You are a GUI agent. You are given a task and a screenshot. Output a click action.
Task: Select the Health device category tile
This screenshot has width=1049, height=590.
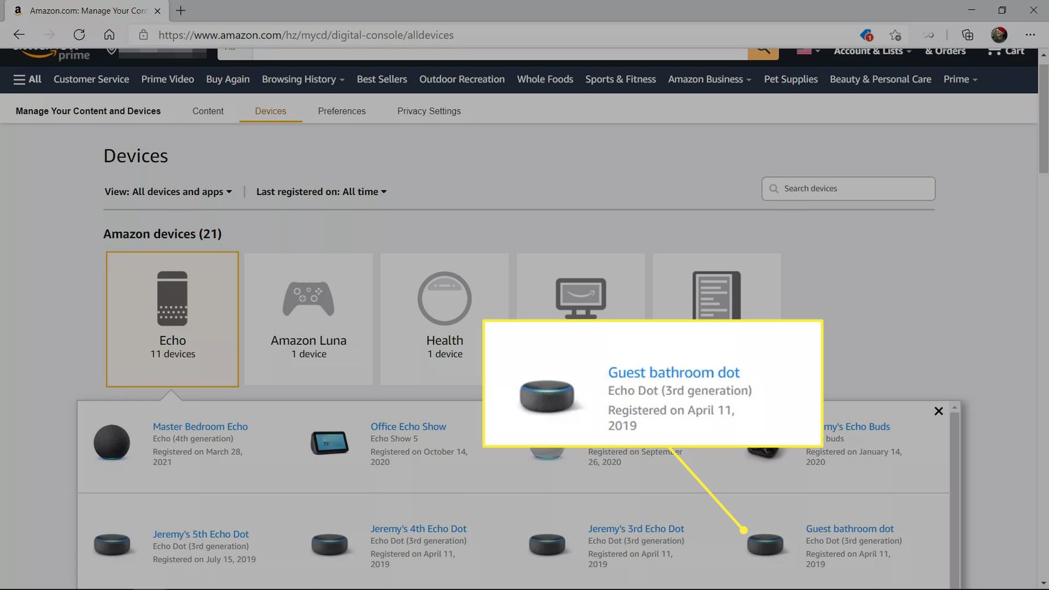pos(445,319)
